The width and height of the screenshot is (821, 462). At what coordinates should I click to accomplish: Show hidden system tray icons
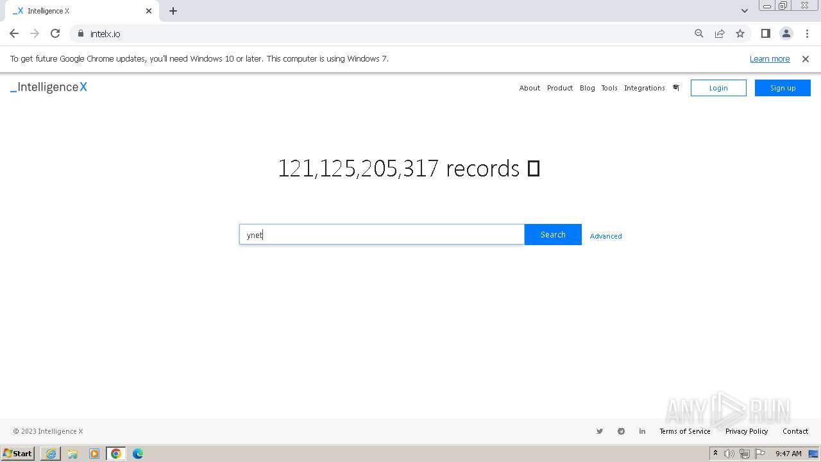point(715,454)
